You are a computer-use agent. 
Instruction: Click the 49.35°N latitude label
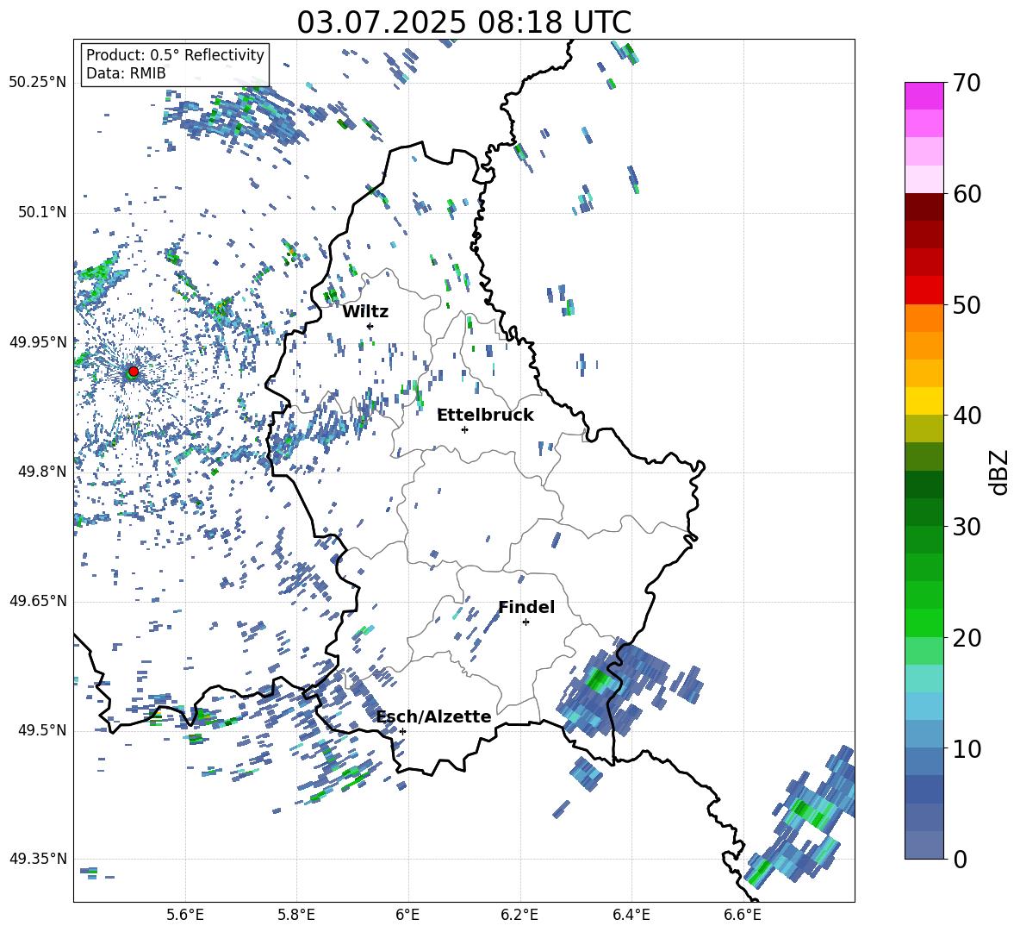tap(38, 859)
